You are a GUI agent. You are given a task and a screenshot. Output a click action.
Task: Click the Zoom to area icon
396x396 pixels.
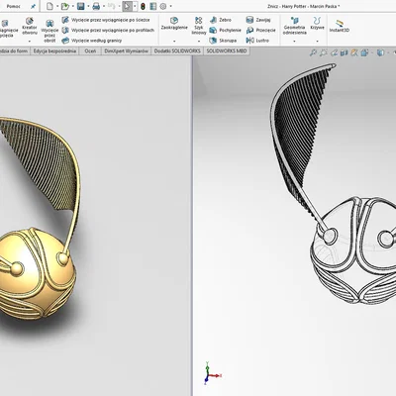[x=324, y=52]
